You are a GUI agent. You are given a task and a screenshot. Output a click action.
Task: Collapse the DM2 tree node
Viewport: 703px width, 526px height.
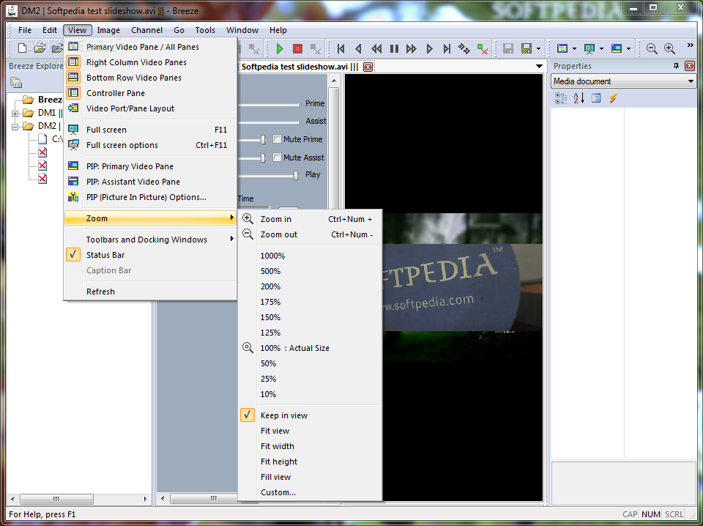point(15,127)
